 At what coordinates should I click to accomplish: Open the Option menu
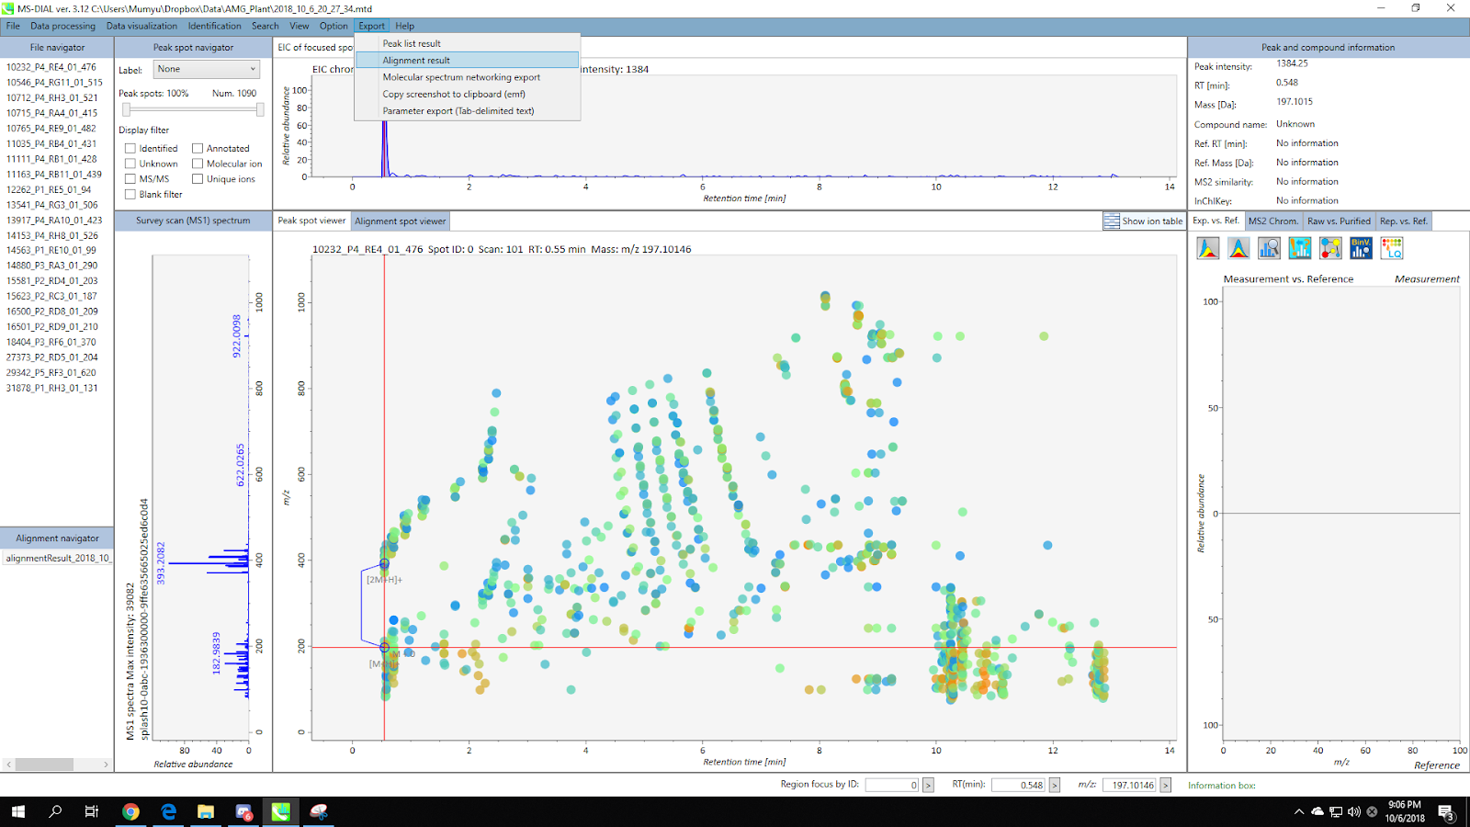[334, 26]
